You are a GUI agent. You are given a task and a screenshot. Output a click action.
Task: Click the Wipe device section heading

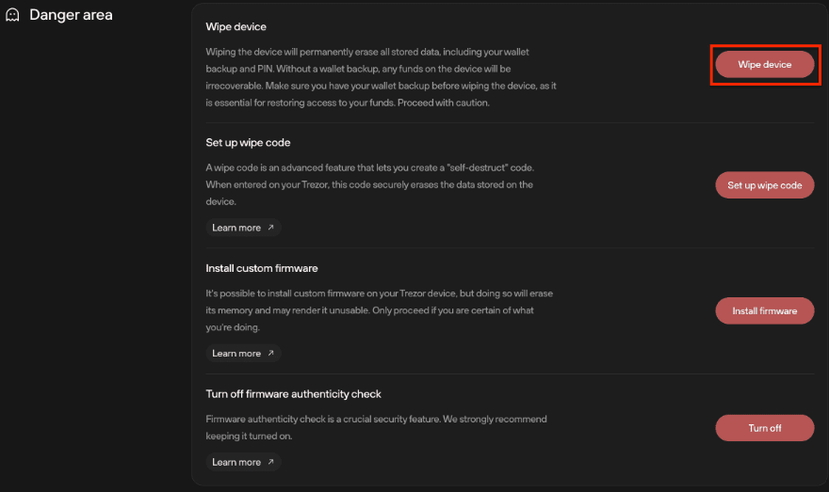click(236, 27)
